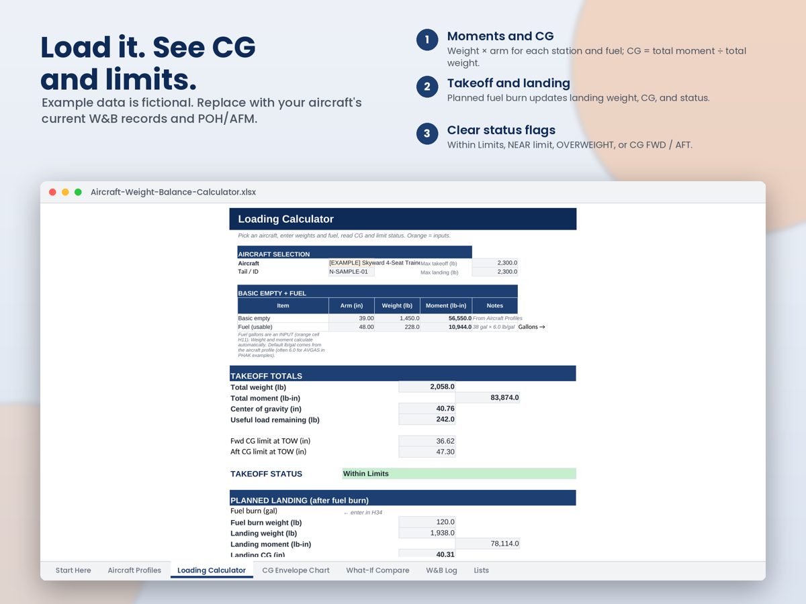Open the Lists sheet tab

point(481,570)
